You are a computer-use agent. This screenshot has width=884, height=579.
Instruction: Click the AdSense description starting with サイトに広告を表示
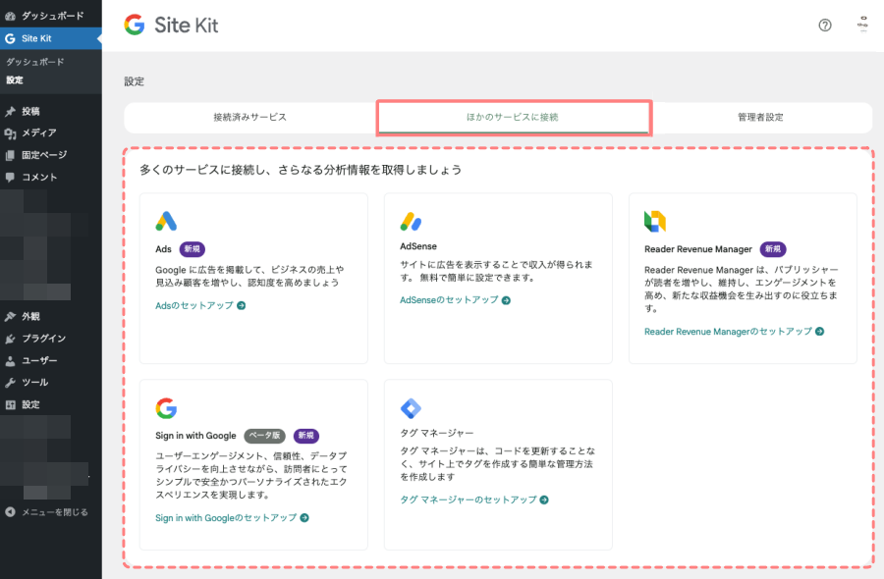click(x=497, y=271)
